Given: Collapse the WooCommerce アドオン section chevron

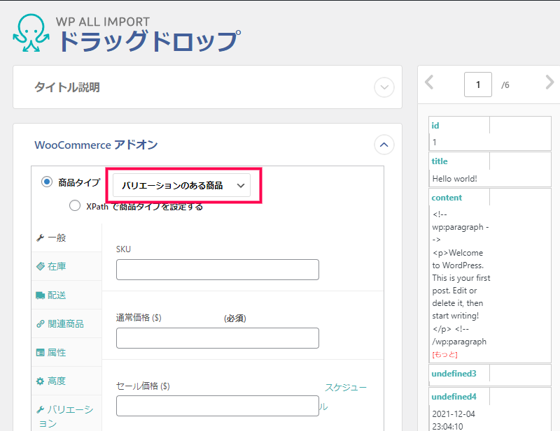Looking at the screenshot, I should 384,145.
